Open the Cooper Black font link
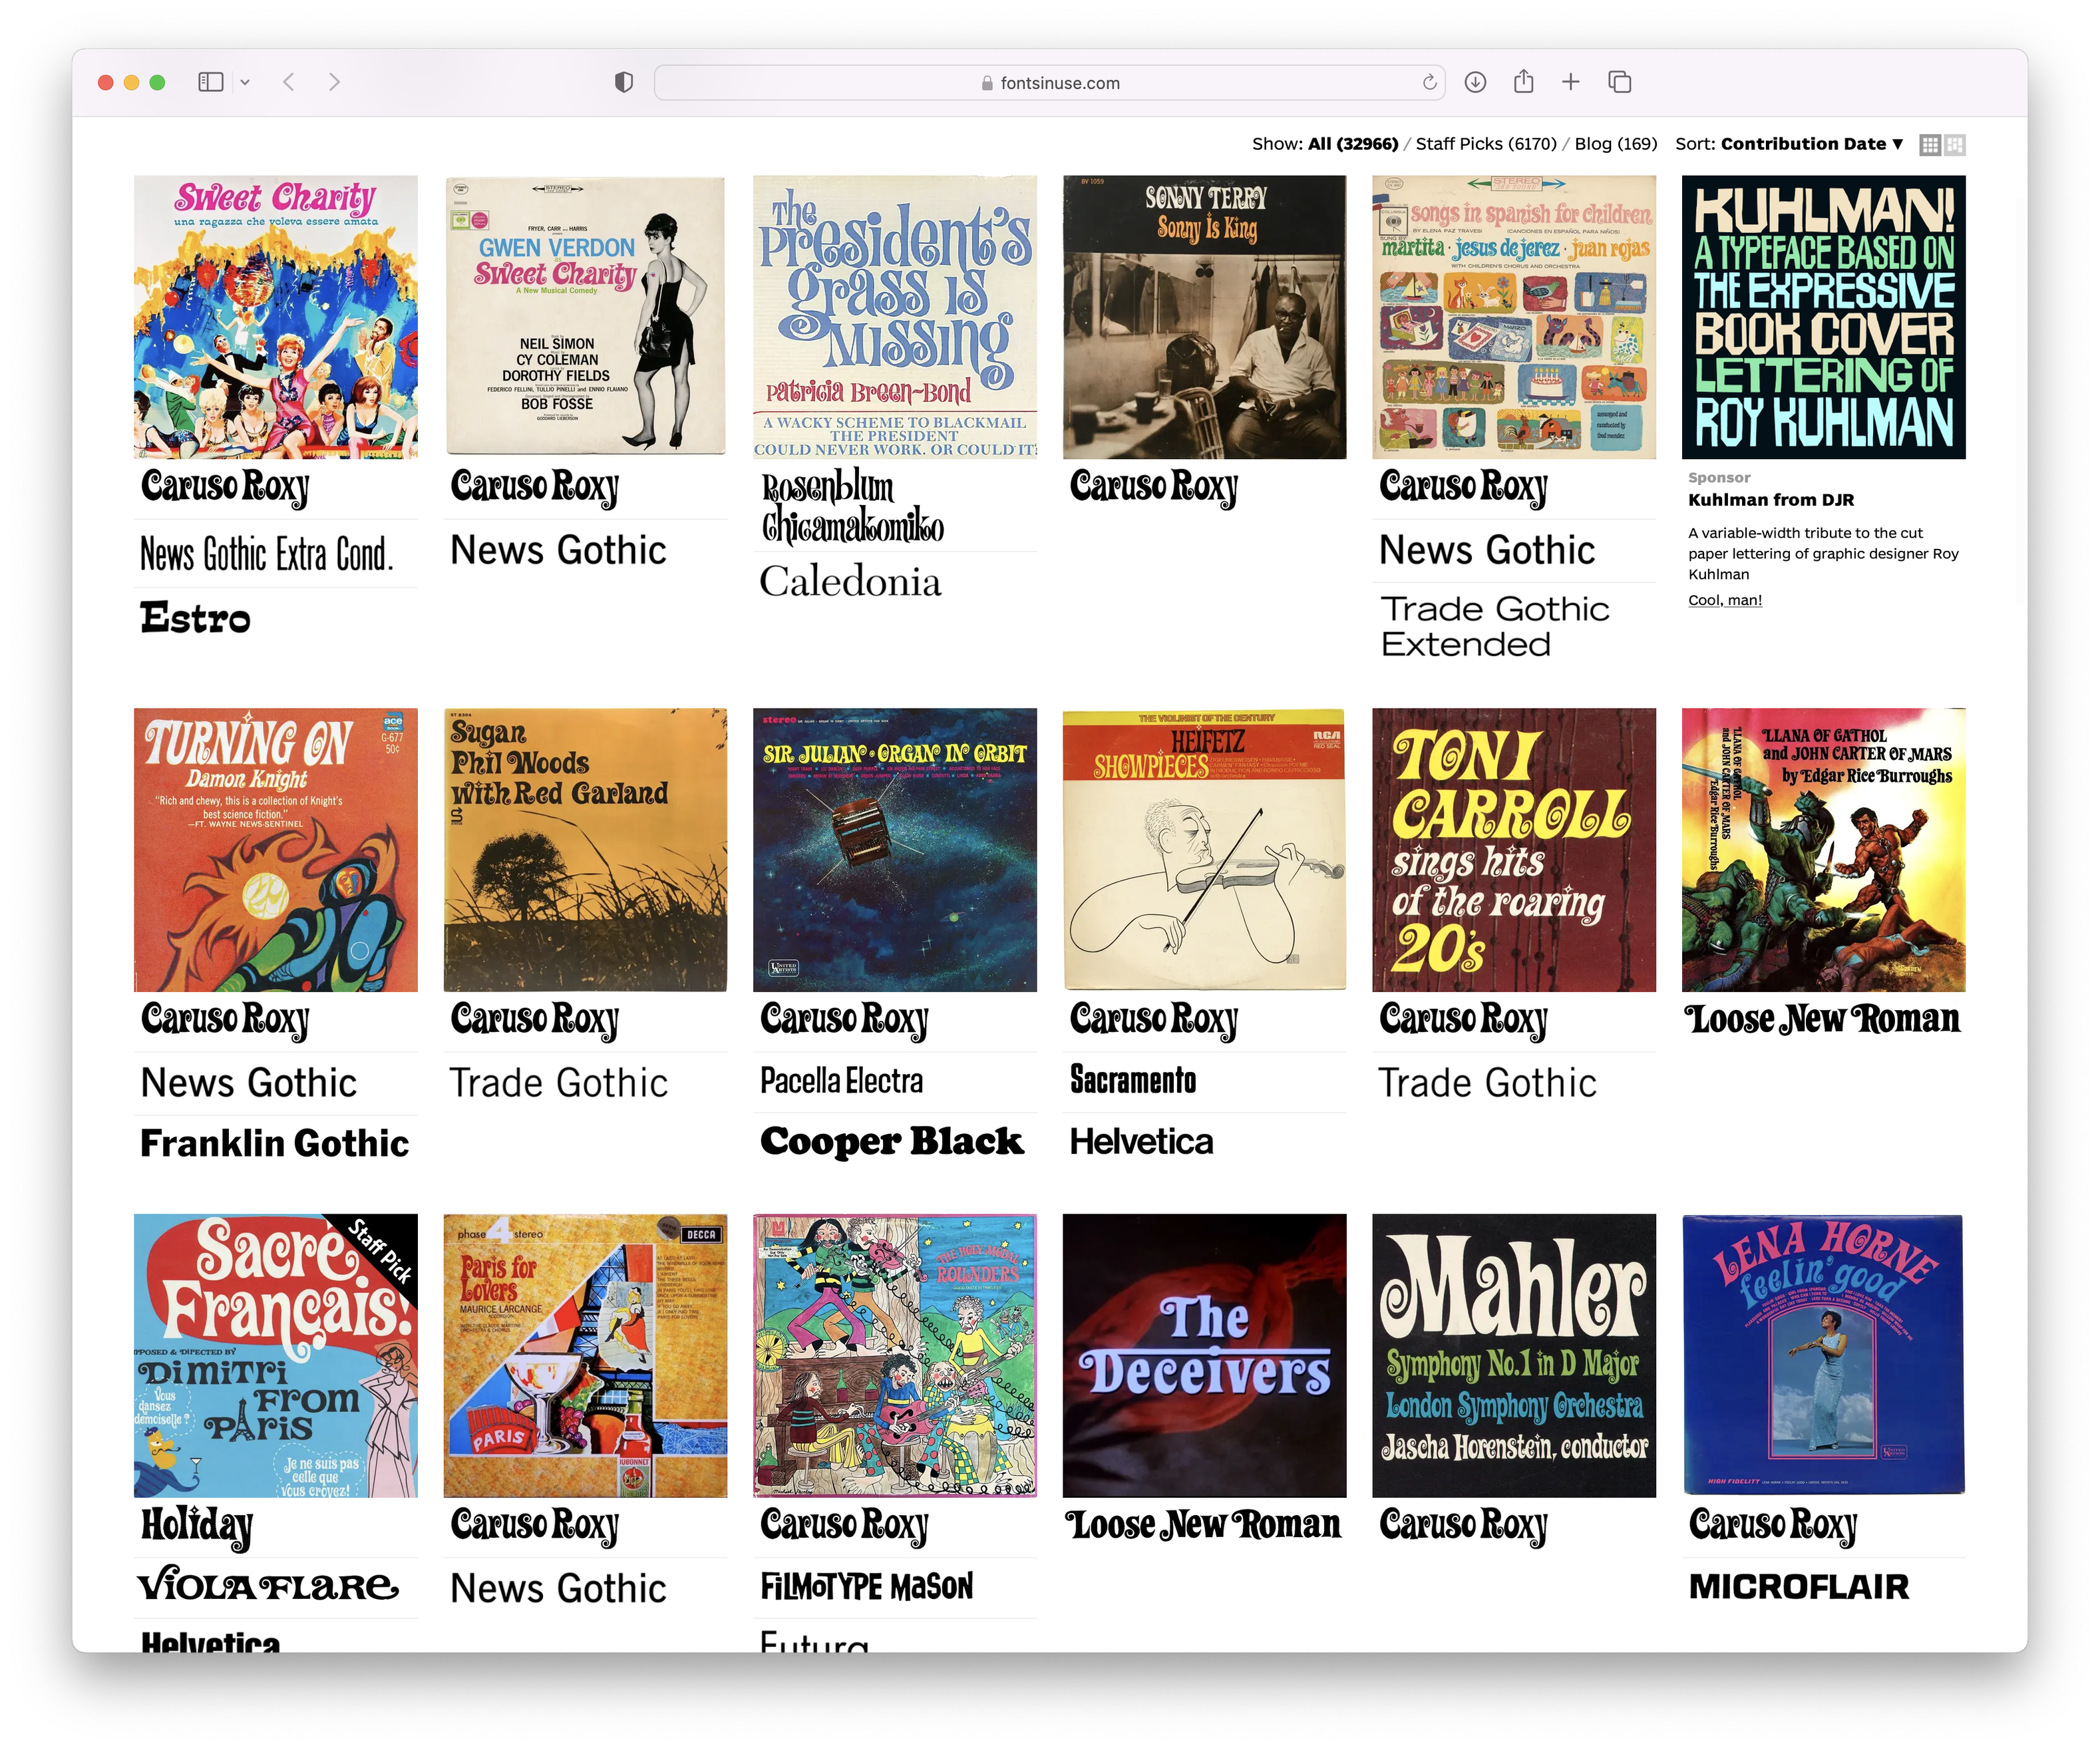Screen dimensions: 2100x1748 click(892, 1141)
